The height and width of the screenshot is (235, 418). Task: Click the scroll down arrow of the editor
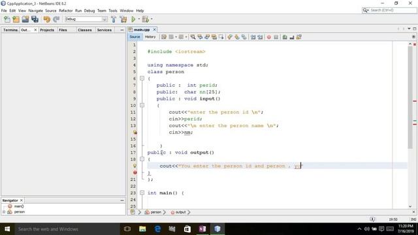tap(410, 206)
